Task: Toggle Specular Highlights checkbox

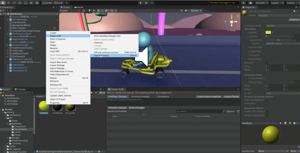Action: pyautogui.click(x=267, y=100)
